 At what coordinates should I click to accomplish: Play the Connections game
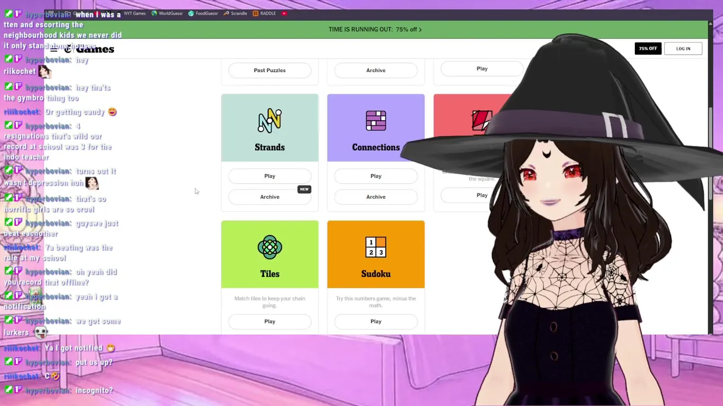pyautogui.click(x=376, y=176)
